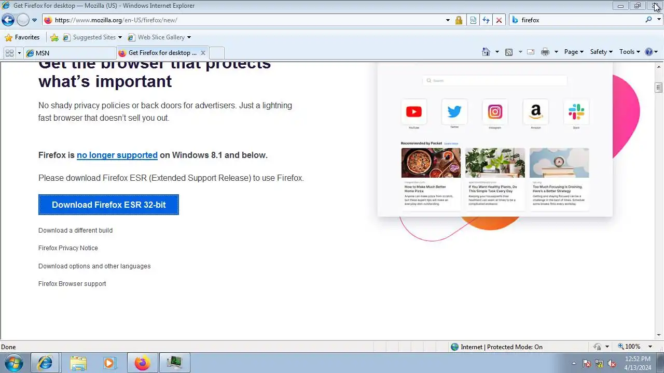The height and width of the screenshot is (373, 664).
Task: Toggle Compatibility View icon
Action: click(473, 20)
